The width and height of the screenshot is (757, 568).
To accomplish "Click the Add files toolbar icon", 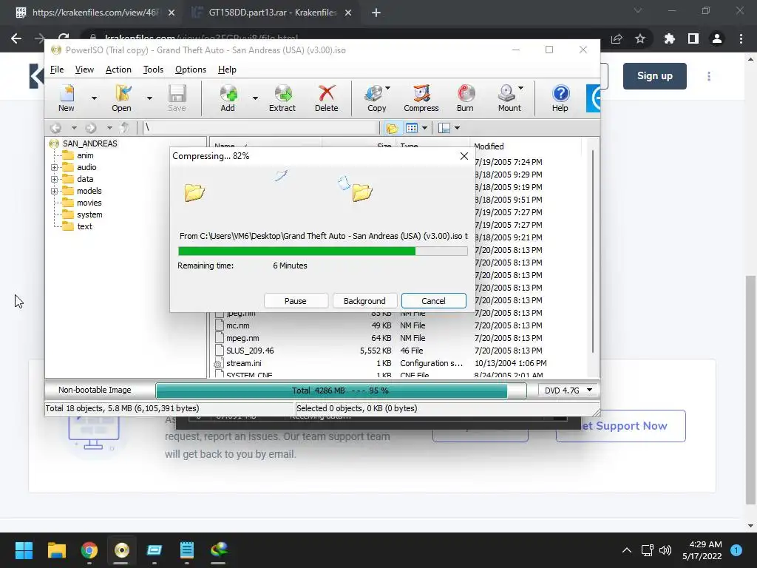I will coord(228,98).
